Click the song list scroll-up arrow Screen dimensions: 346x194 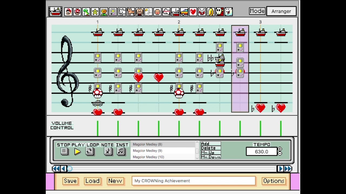(x=197, y=143)
